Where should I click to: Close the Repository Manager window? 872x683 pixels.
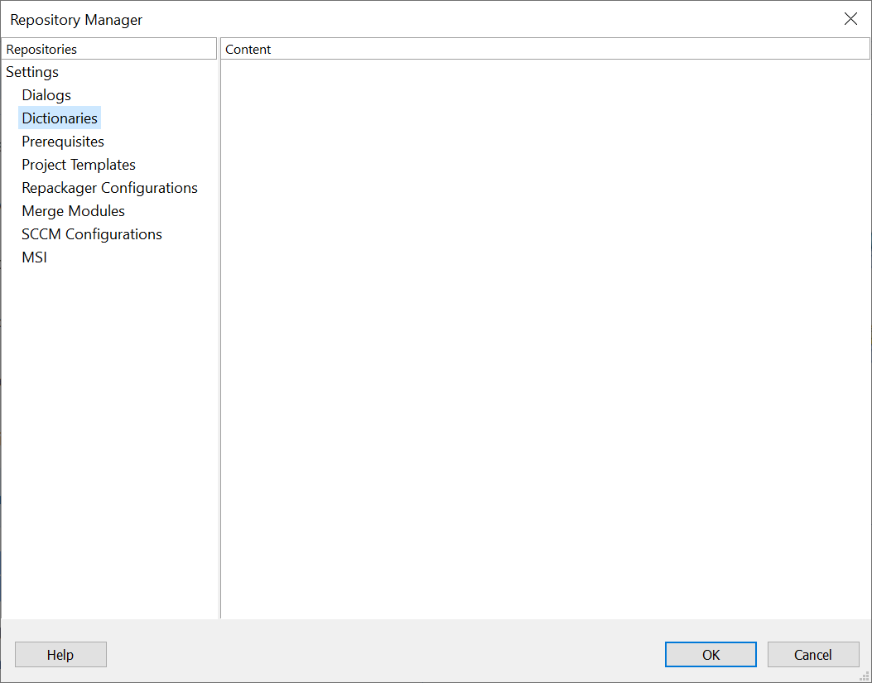[x=850, y=19]
